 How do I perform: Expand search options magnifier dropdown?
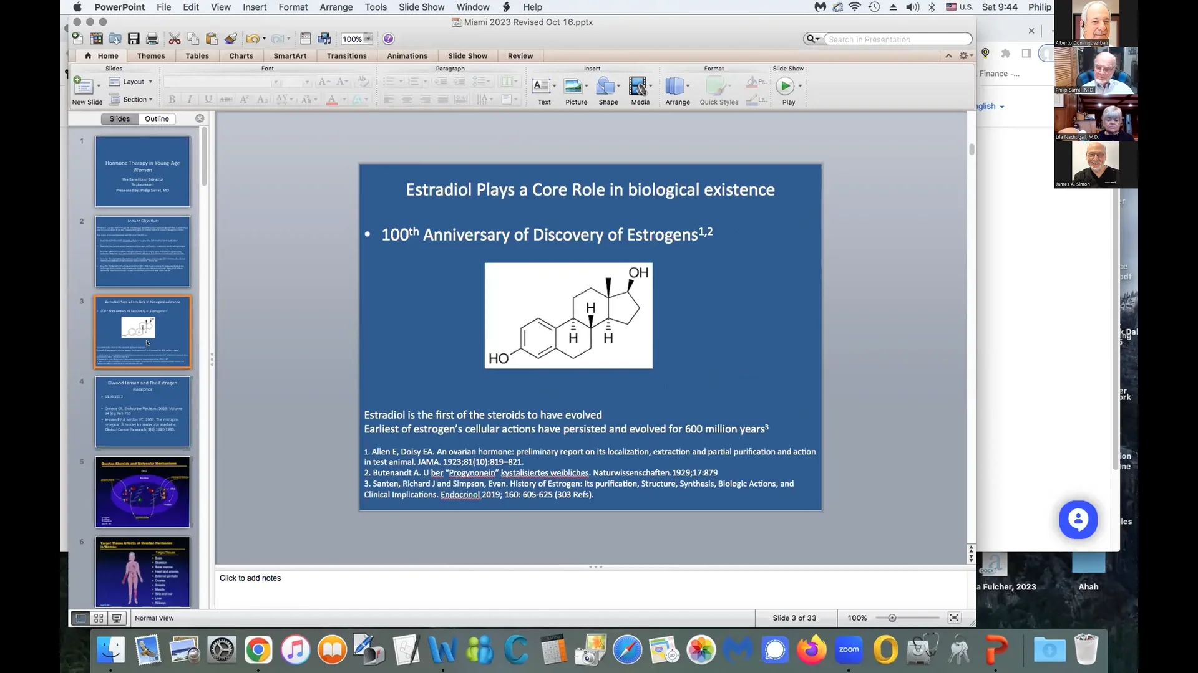pos(812,39)
